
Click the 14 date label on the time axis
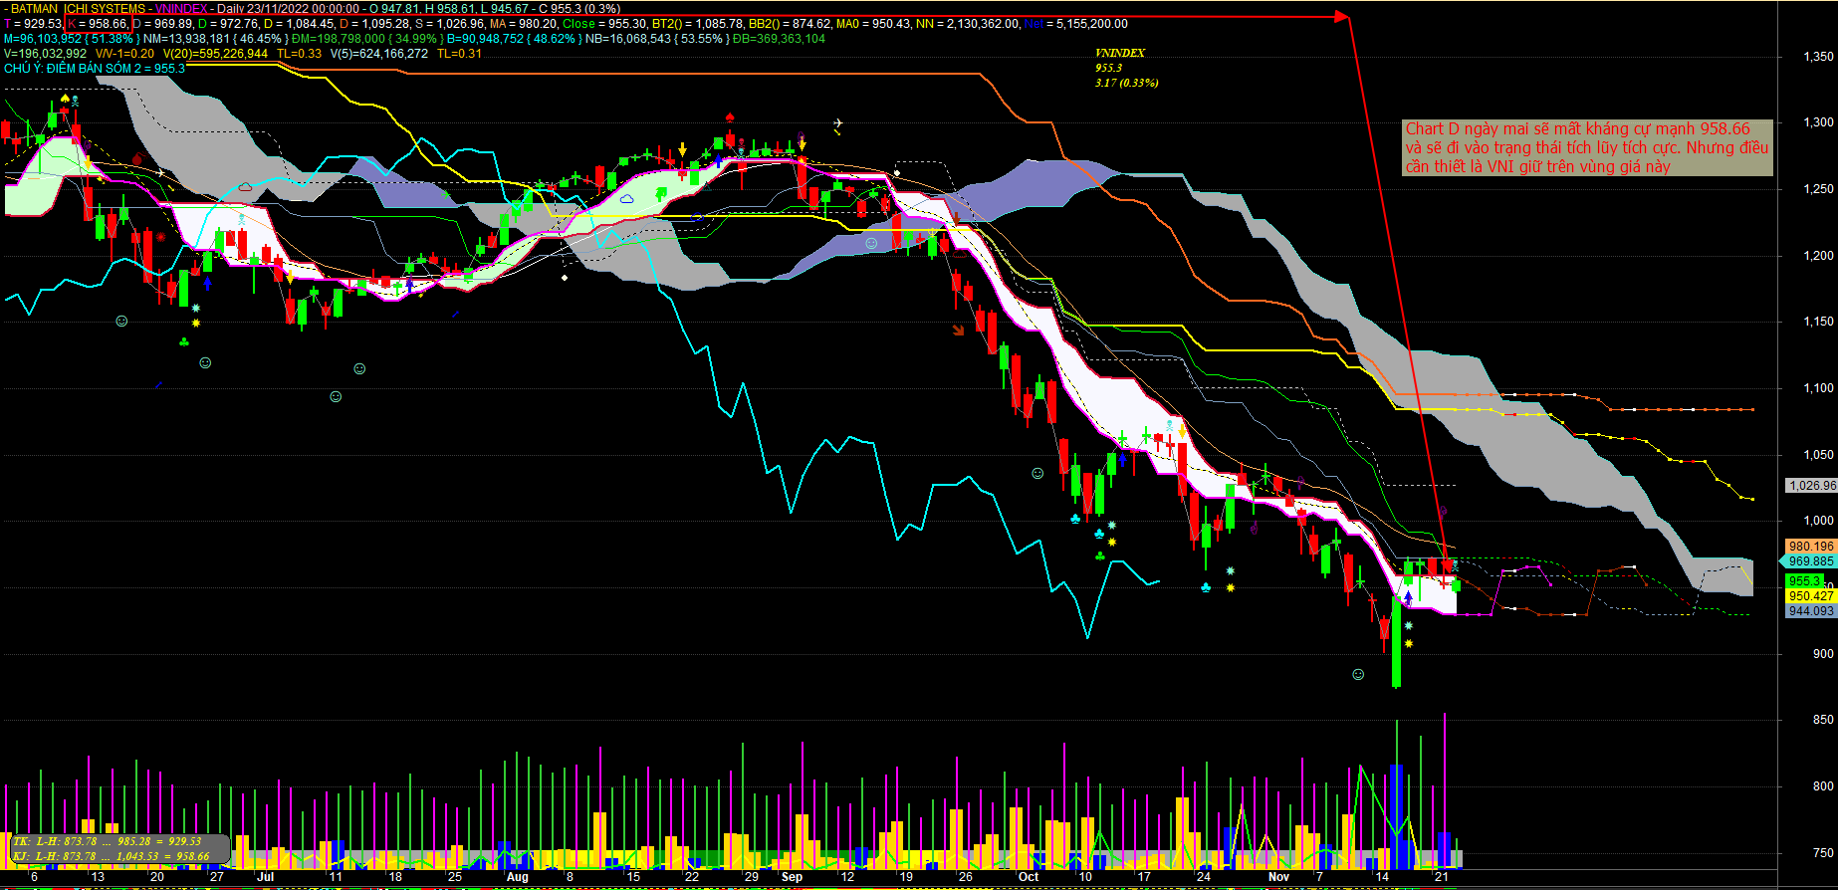click(1382, 877)
